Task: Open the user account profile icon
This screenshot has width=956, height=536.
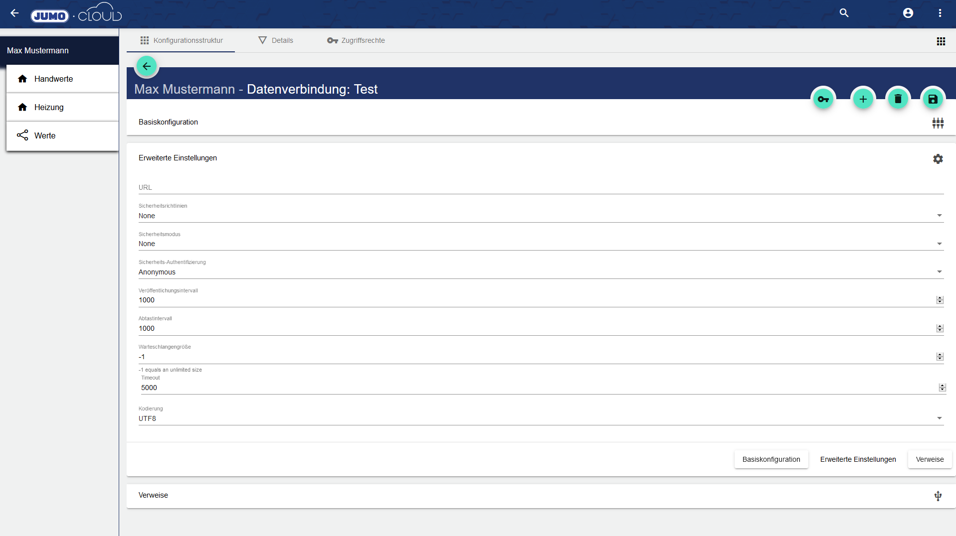Action: pos(908,13)
